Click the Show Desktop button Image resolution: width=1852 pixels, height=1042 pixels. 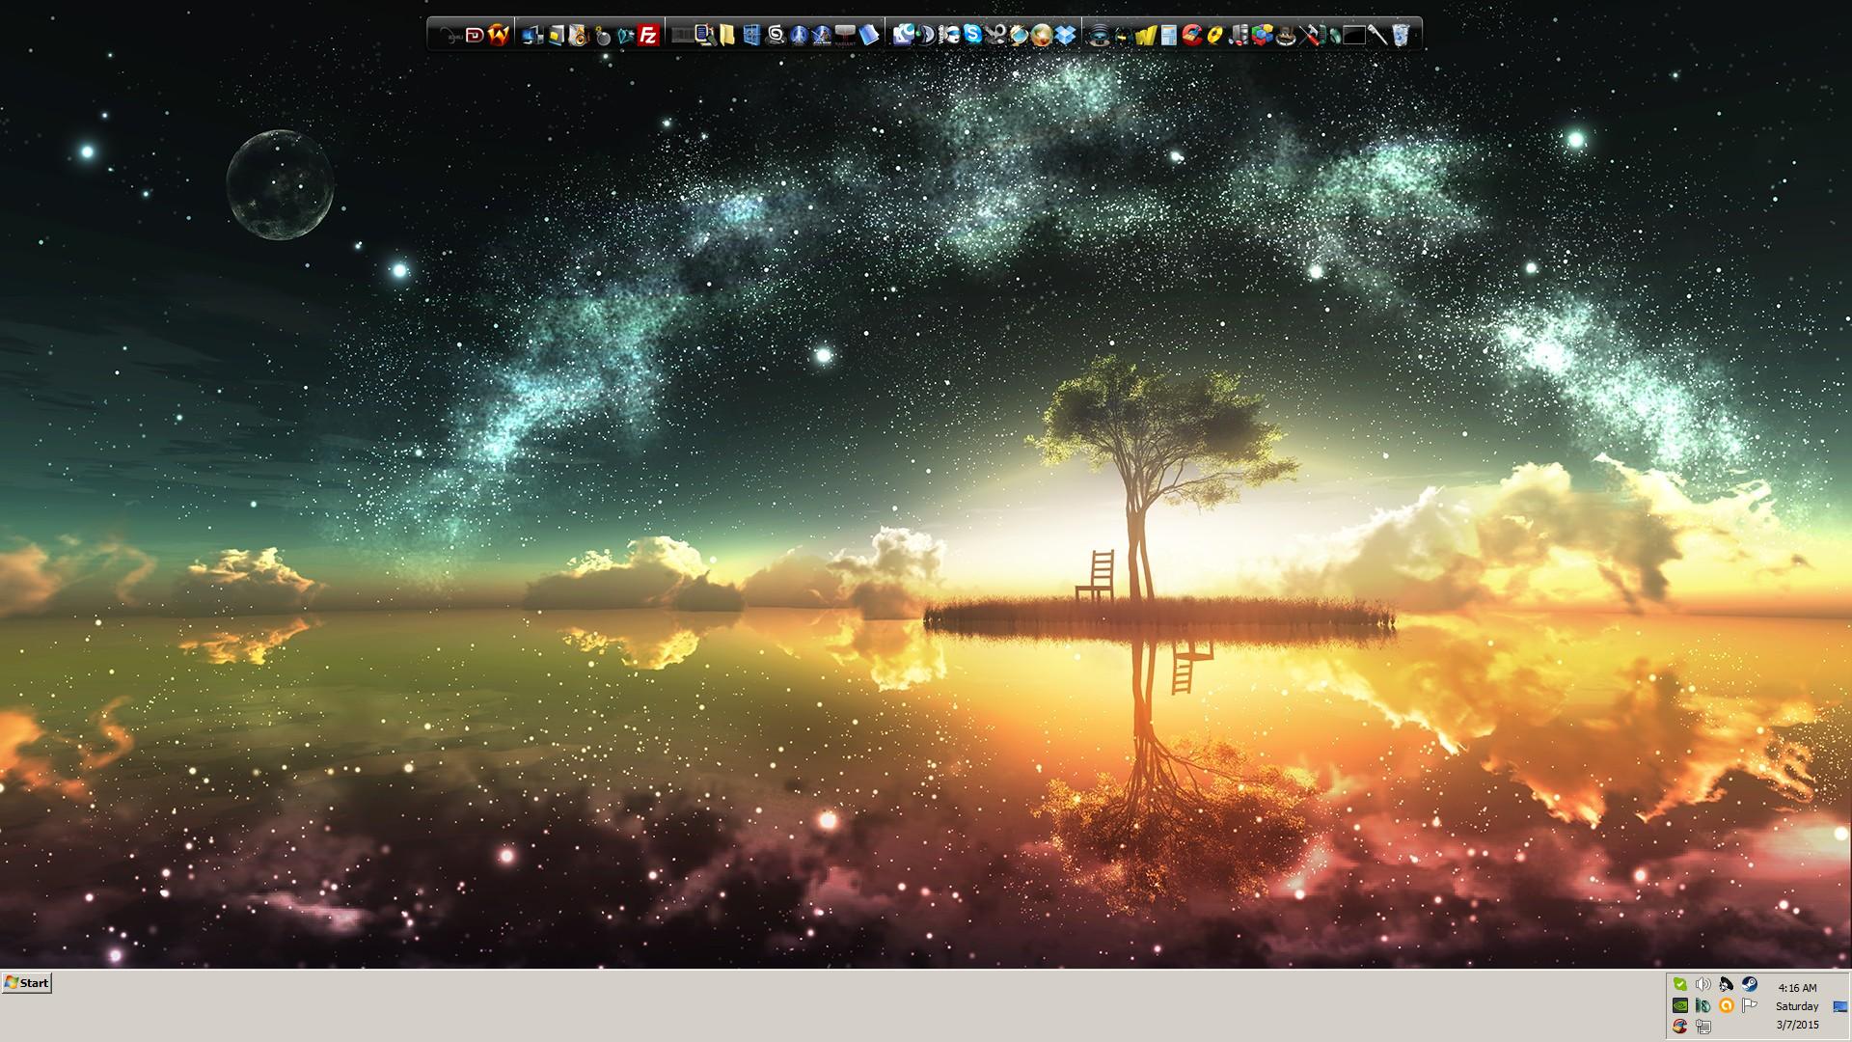coord(1840,1006)
